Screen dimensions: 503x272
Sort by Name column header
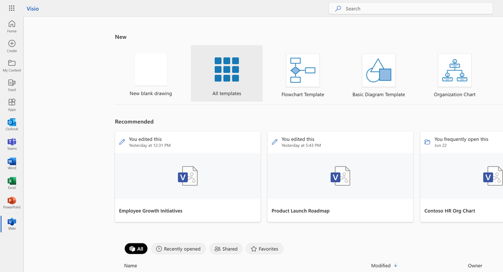[130, 265]
